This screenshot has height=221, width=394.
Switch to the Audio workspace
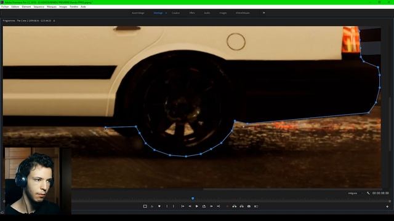click(207, 13)
